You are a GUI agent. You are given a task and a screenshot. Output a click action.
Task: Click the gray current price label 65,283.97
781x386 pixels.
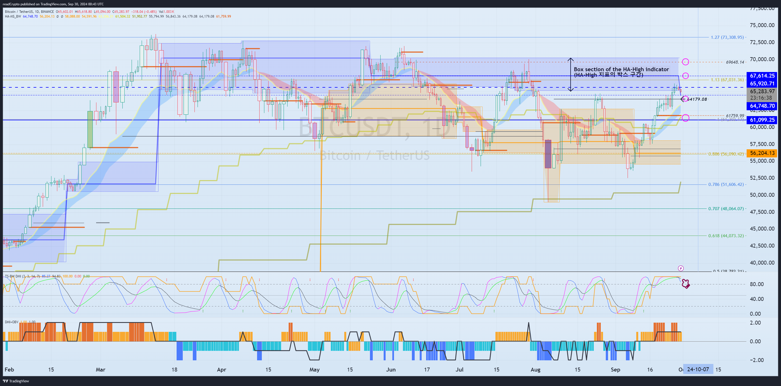(x=762, y=91)
